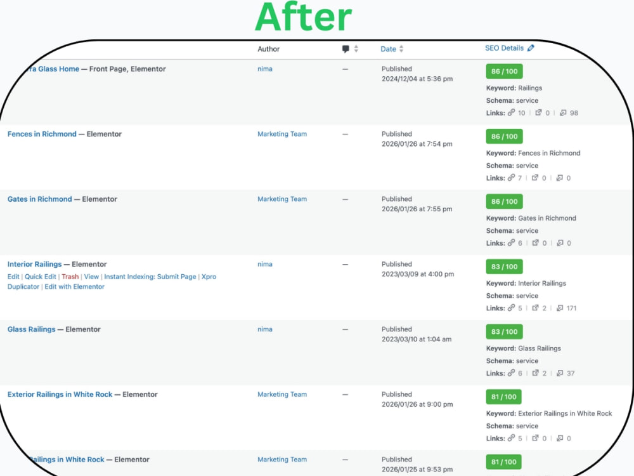Open Exterior Railings in White Rock page
Image resolution: width=634 pixels, height=476 pixels.
tap(60, 394)
